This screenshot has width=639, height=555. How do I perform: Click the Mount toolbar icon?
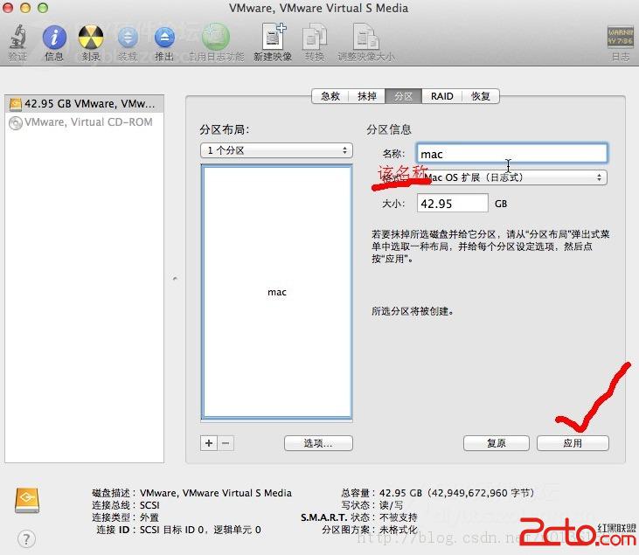[x=128, y=38]
